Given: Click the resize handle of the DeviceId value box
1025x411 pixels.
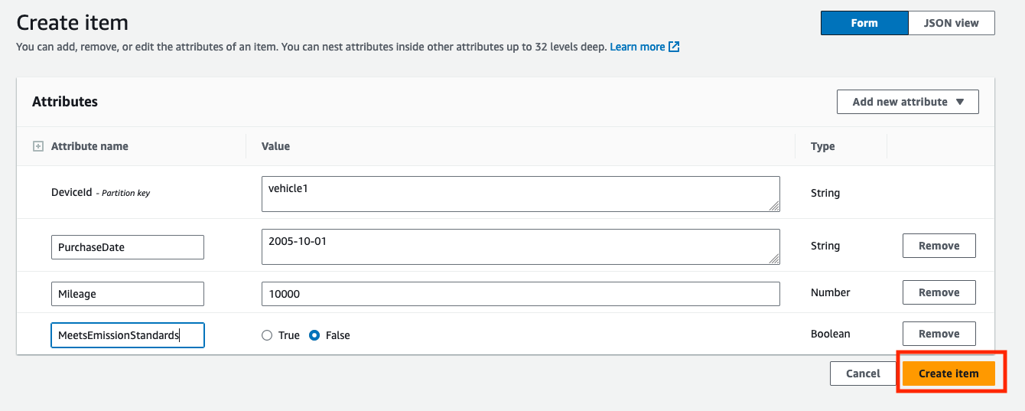Looking at the screenshot, I should (774, 205).
